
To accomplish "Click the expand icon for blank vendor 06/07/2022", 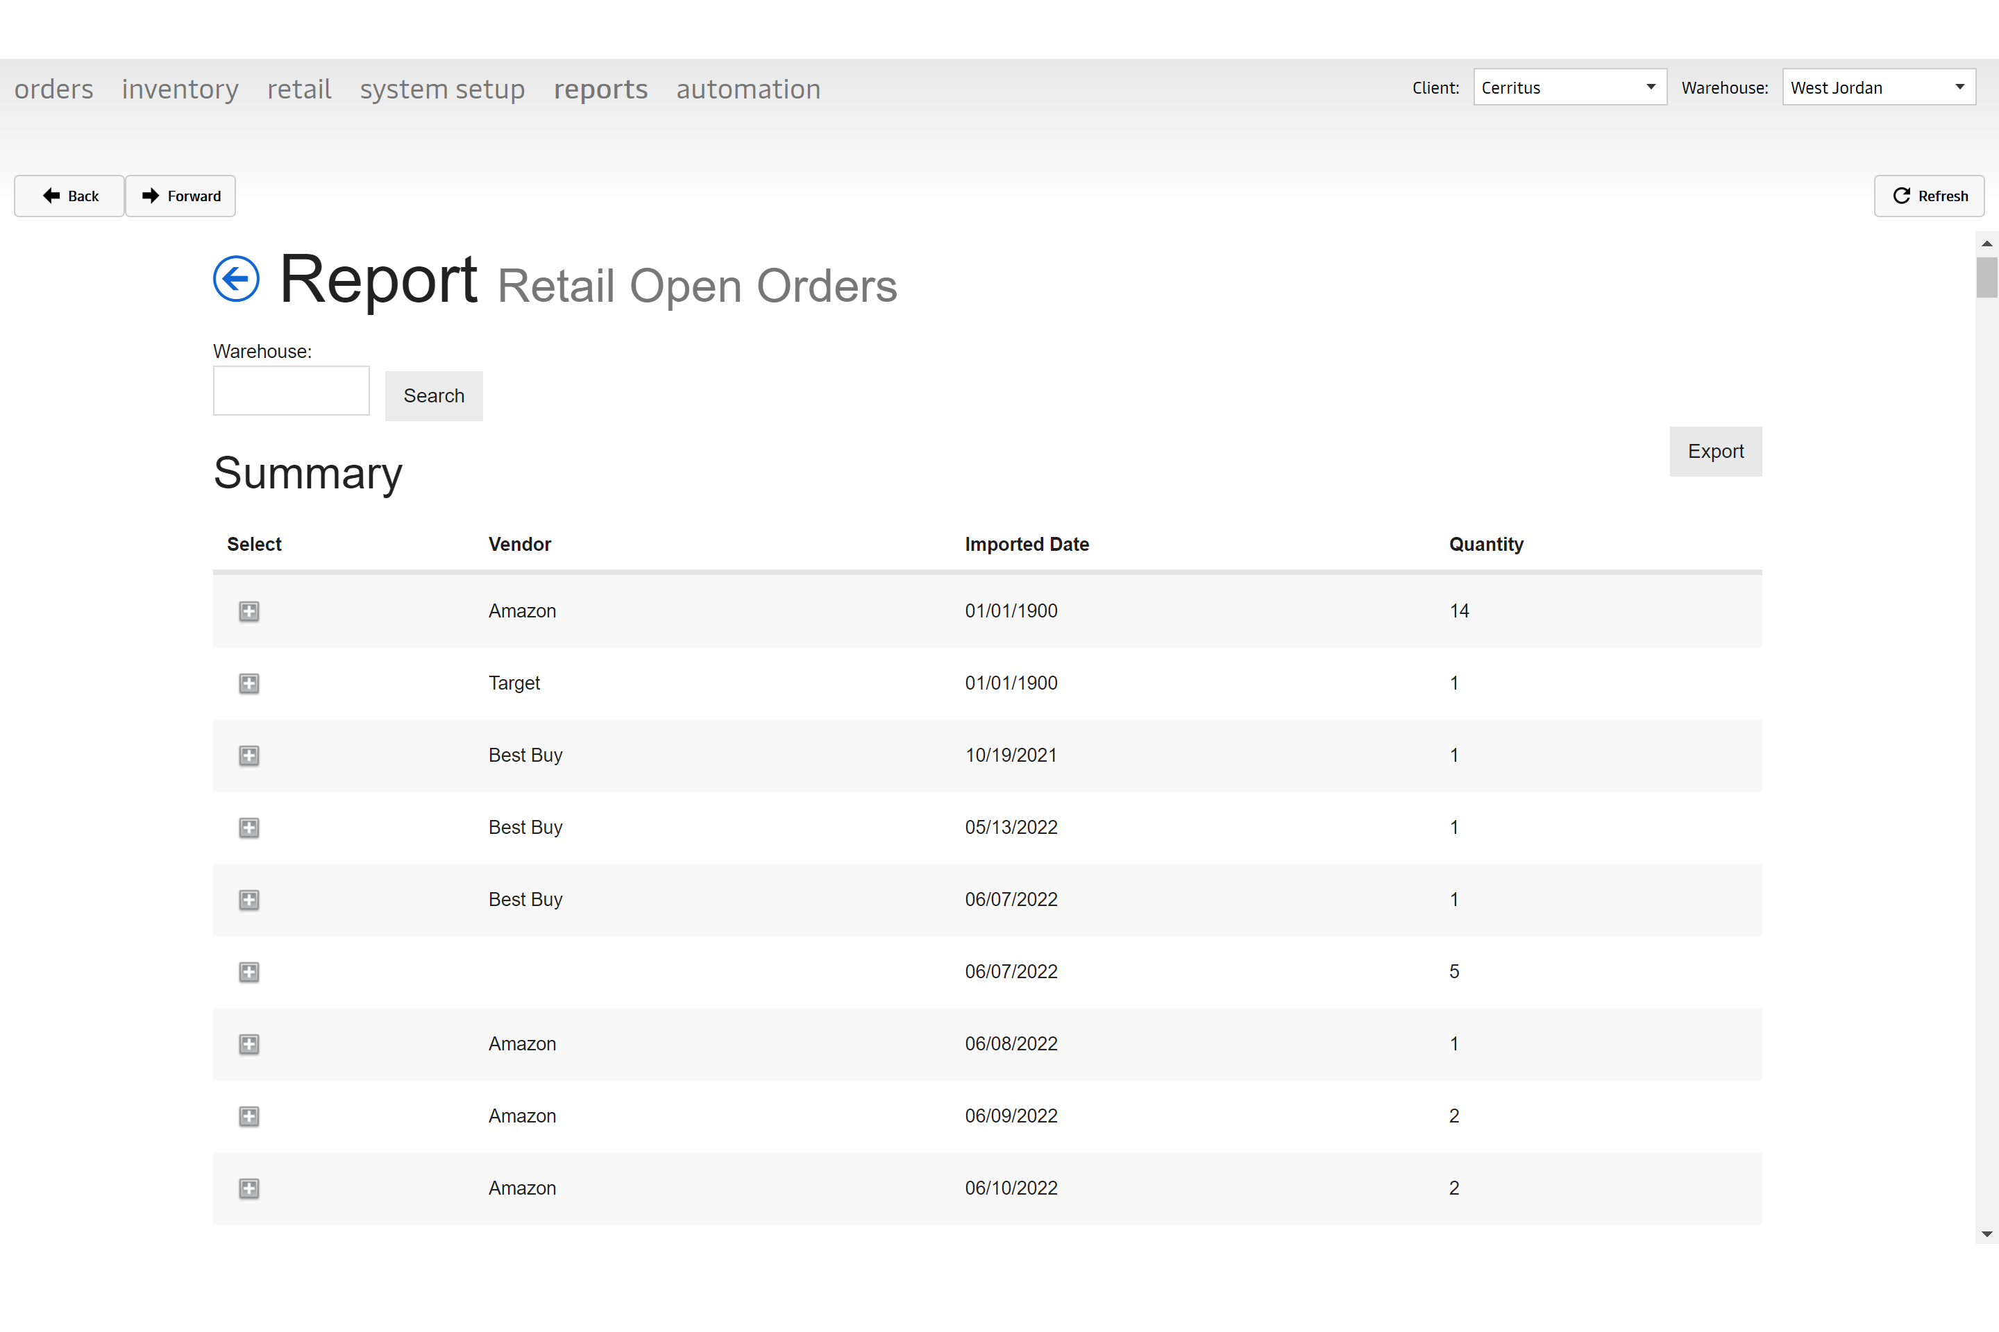I will 248,971.
